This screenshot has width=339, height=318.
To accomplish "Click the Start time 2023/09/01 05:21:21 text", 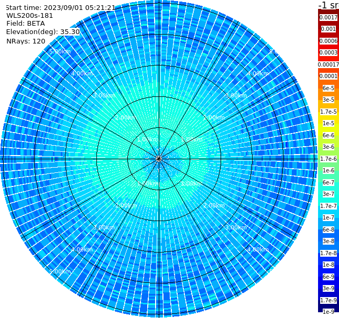I will click(x=61, y=7).
